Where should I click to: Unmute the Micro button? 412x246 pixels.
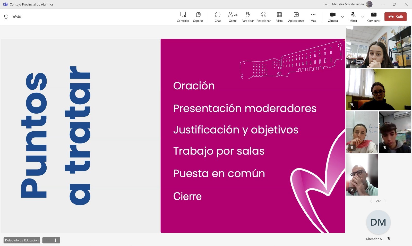click(x=353, y=17)
